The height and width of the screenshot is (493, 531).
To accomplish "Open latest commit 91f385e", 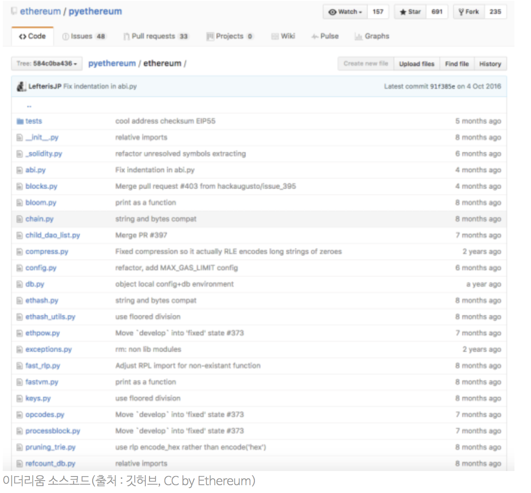I will (x=442, y=86).
